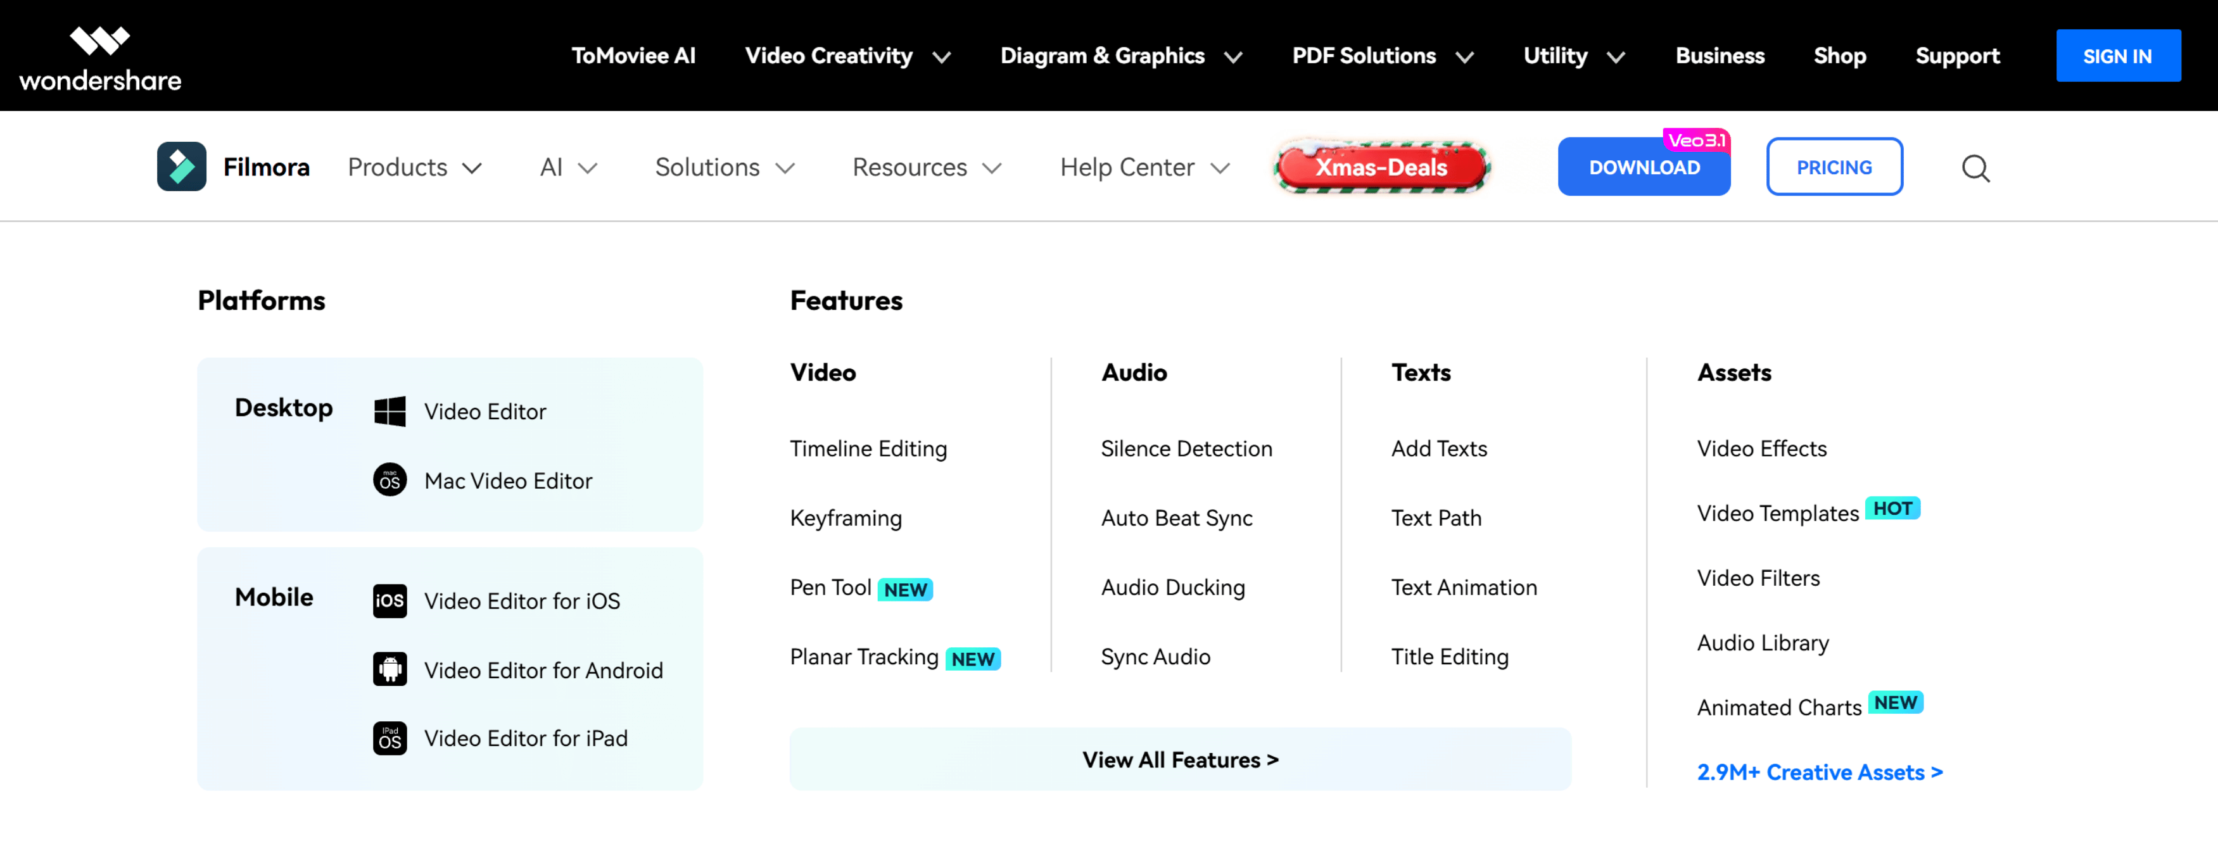This screenshot has width=2218, height=846.
Task: Click the Android robot icon
Action: pyautogui.click(x=389, y=669)
